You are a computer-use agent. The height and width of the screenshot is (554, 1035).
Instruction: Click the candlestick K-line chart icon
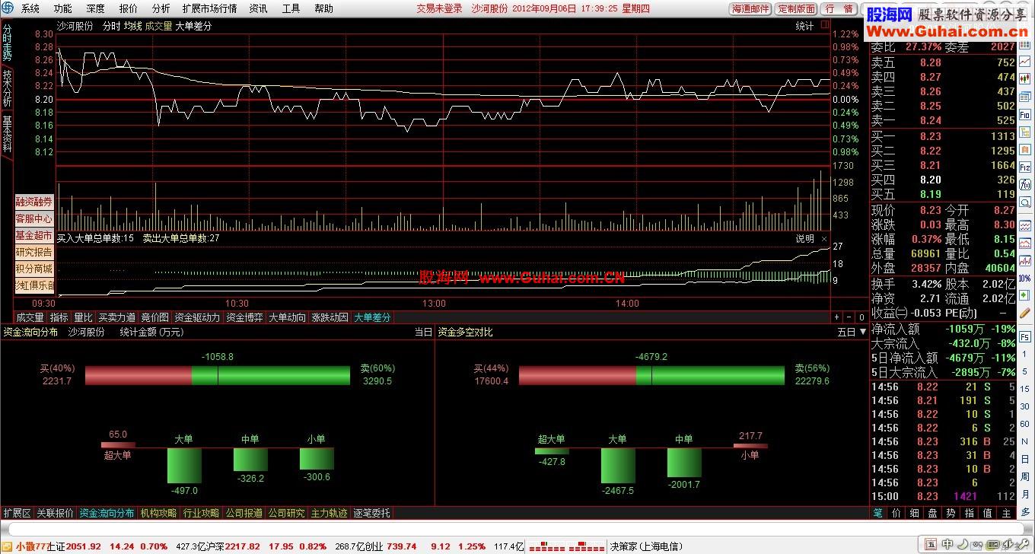click(1024, 78)
